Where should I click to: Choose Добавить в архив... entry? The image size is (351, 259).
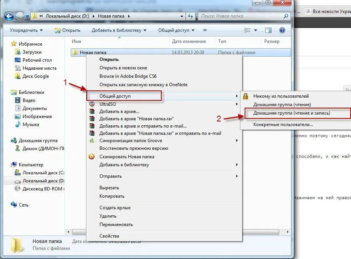click(119, 111)
